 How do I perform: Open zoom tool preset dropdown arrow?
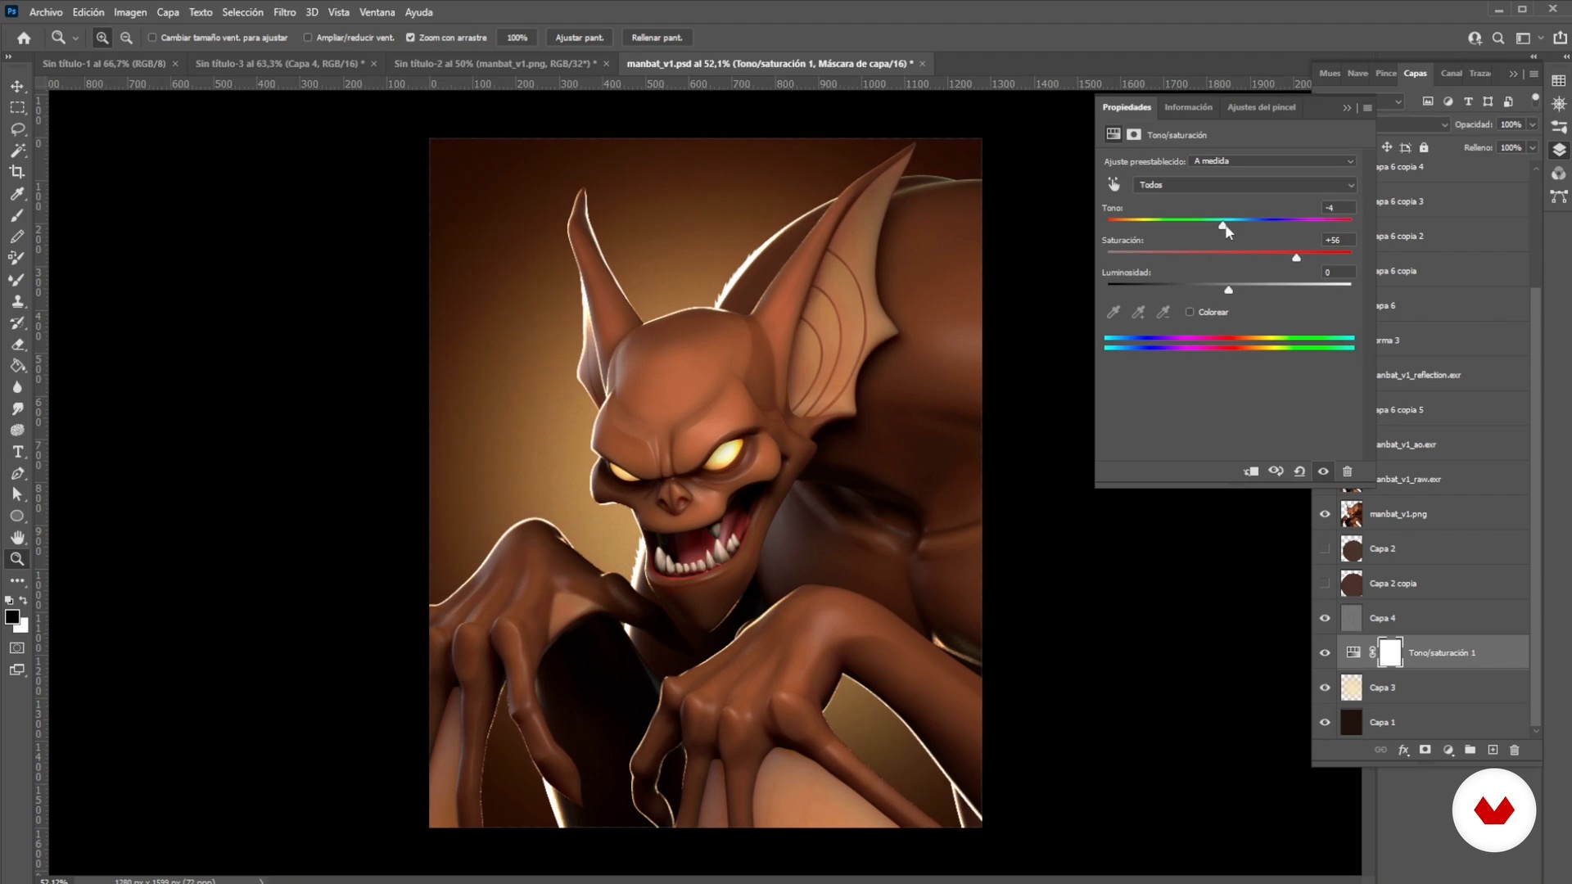pos(75,38)
